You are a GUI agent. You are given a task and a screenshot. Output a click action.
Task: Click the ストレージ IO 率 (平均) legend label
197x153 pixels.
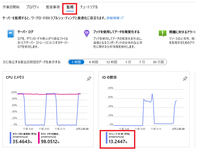[119, 134]
